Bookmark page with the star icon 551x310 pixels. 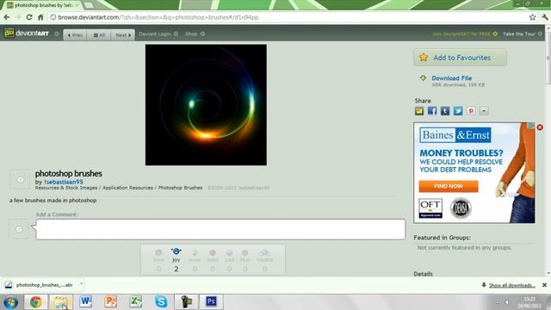click(x=532, y=17)
